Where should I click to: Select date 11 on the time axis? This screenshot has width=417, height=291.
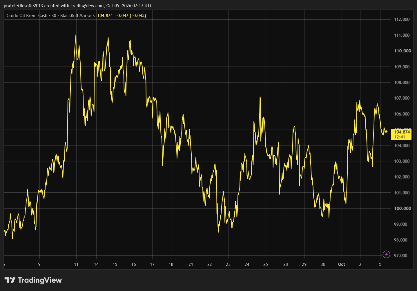click(76, 264)
